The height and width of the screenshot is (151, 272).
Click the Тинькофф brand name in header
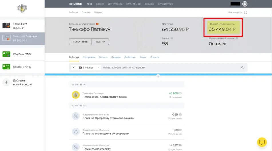click(x=75, y=4)
